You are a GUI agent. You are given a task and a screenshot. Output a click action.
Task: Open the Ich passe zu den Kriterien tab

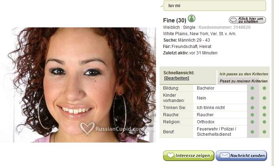pyautogui.click(x=243, y=74)
